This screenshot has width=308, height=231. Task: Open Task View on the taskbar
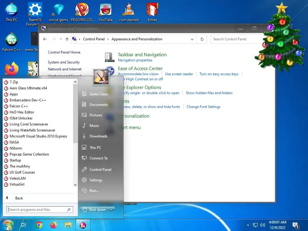click(23, 225)
